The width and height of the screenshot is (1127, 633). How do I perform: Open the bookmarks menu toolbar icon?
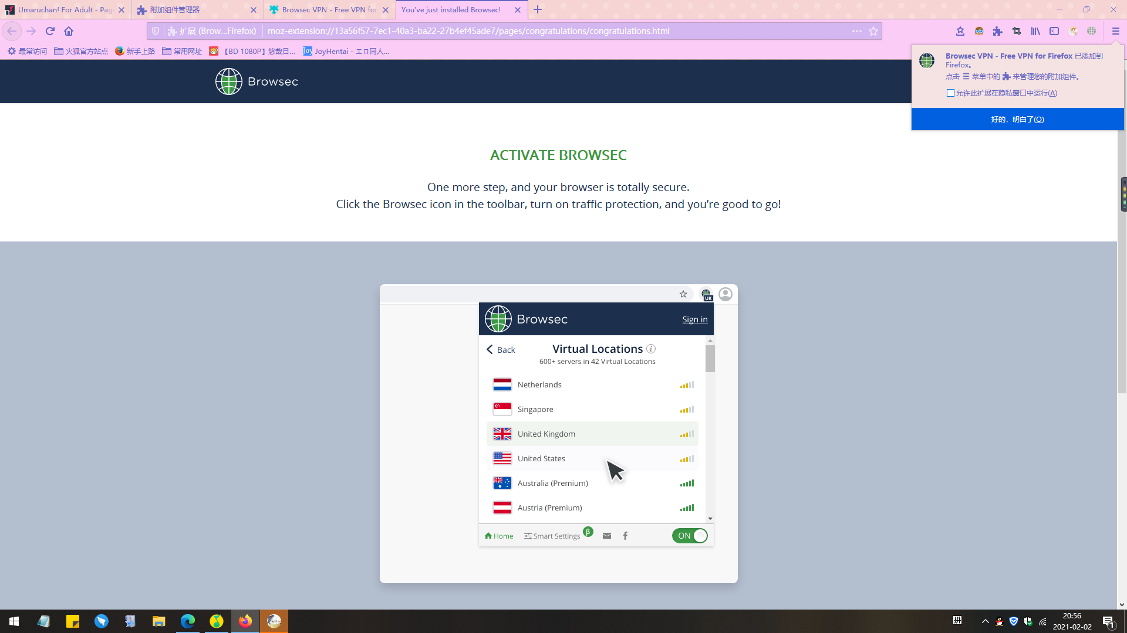tap(960, 31)
